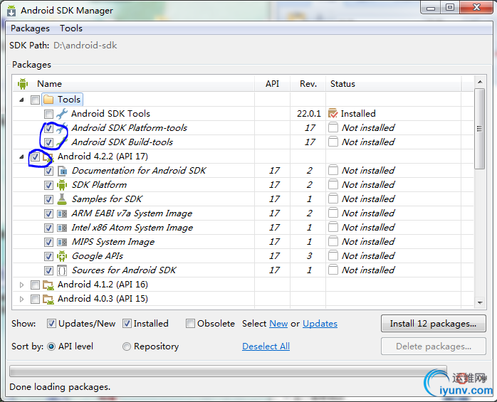
Task: Click the green Android icon beside SDK Platform
Action: pyautogui.click(x=62, y=185)
